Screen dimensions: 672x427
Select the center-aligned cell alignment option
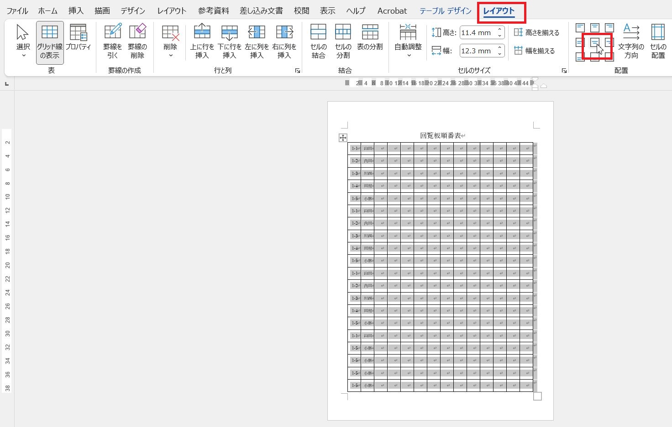pos(595,43)
